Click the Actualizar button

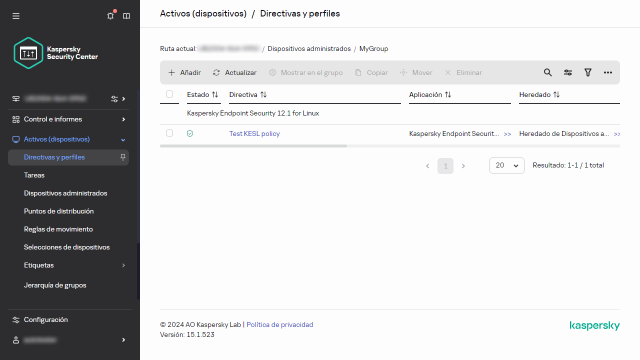click(234, 72)
